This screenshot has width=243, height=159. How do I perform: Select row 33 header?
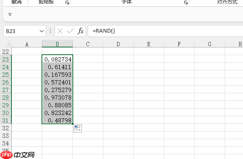coord(6,136)
